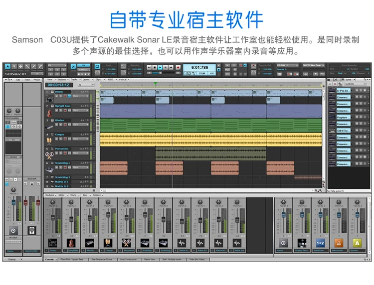Click the Scratching1 console strip turntable icon
This screenshot has height=285, width=374.
tap(145, 243)
